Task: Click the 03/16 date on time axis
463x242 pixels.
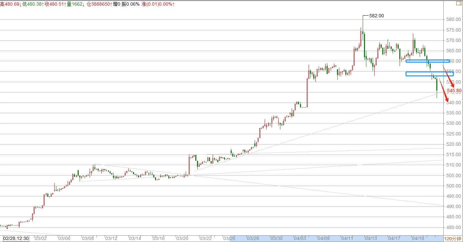Action: 159,239
